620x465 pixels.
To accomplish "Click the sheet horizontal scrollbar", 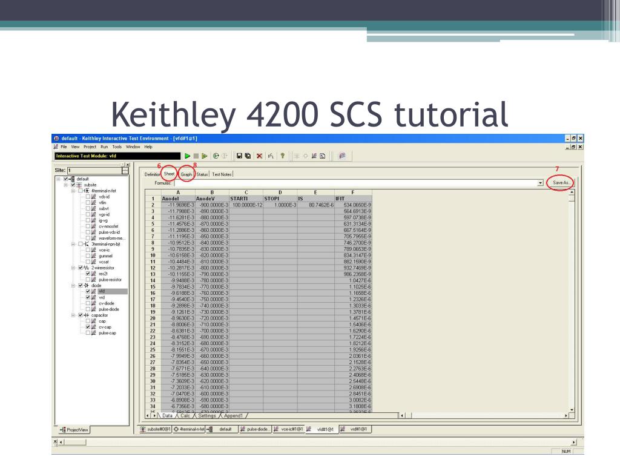I will coord(484,415).
